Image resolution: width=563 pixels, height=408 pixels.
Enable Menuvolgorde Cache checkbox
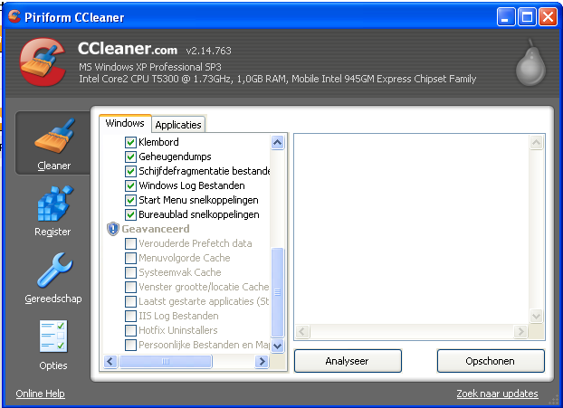coord(130,258)
